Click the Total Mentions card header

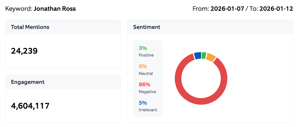[30, 27]
